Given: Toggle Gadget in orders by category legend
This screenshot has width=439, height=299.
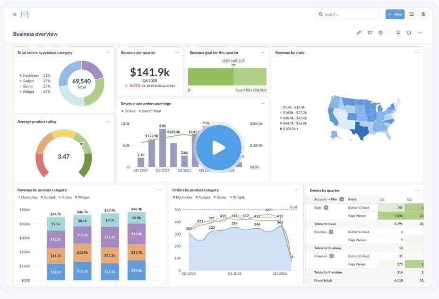Looking at the screenshot, I should 203,197.
